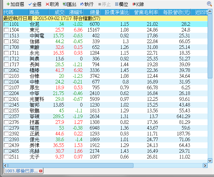Click the vertical scrollbar up arrow
This screenshot has height=177, width=214.
coord(210,12)
